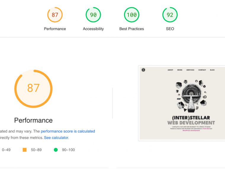The image size is (225, 169).
Task: Click the green circle legend icon
Action: click(x=56, y=150)
